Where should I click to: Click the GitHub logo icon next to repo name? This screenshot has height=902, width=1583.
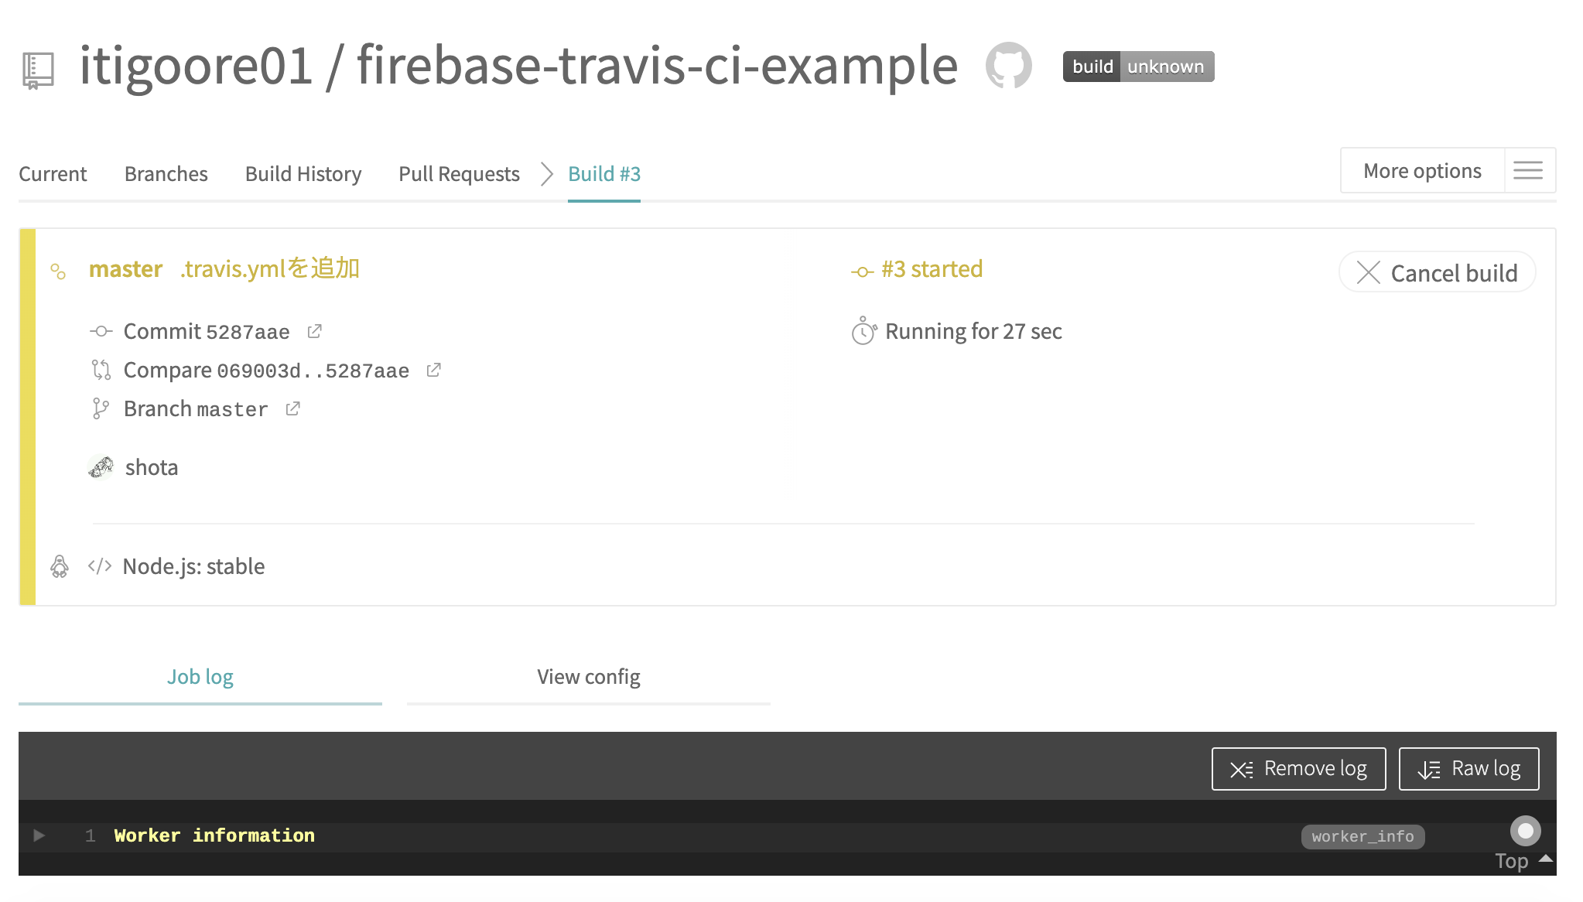[1009, 67]
